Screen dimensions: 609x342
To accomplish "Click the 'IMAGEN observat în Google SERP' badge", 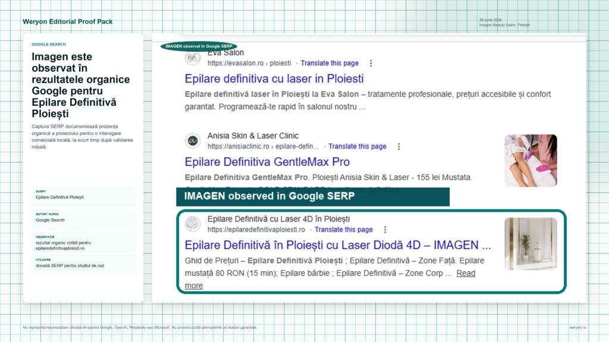I will 199,46.
